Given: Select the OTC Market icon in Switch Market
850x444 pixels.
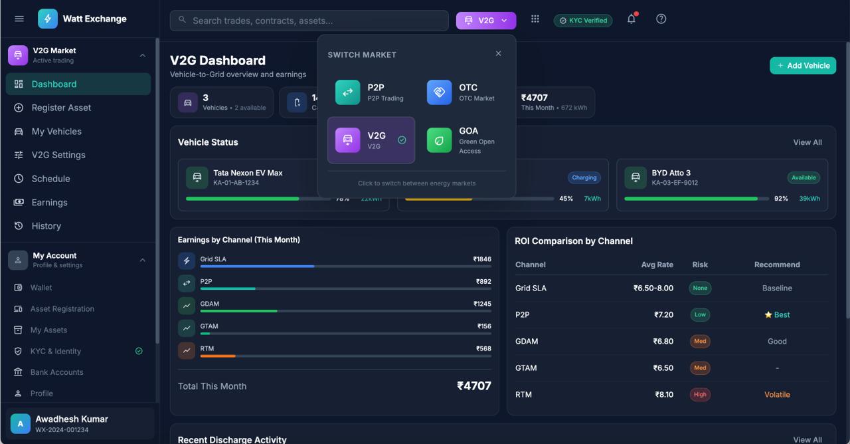Looking at the screenshot, I should (x=439, y=93).
